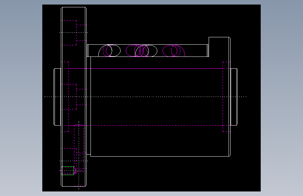Image resolution: width=303 pixels, height=196 pixels.
Task: Select the long horizontal dotted centerline
Action: click(x=145, y=97)
